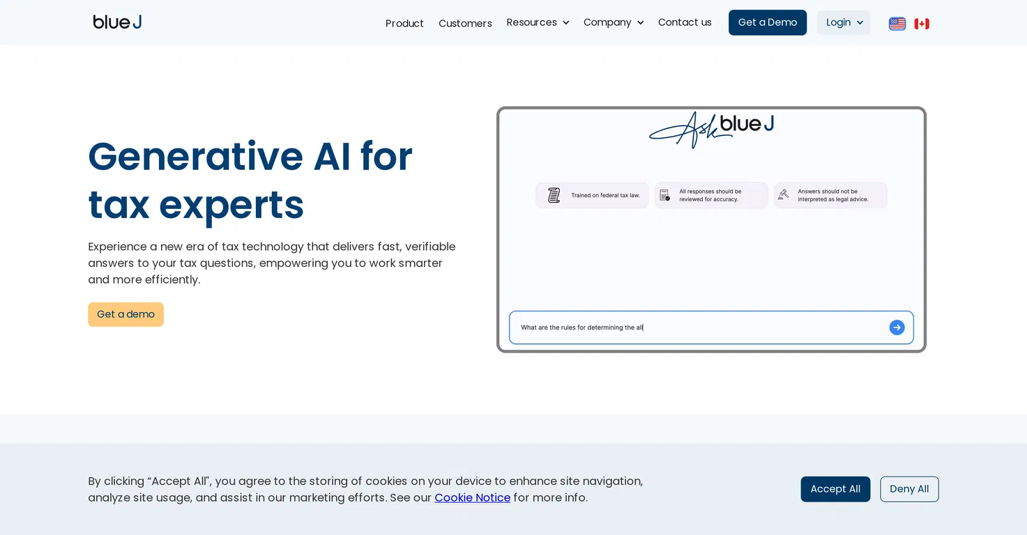Open the Product menu item
This screenshot has width=1027, height=535.
[x=404, y=24]
